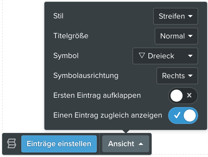Enable Ersten Eintrag aufklappen switch

pyautogui.click(x=183, y=95)
